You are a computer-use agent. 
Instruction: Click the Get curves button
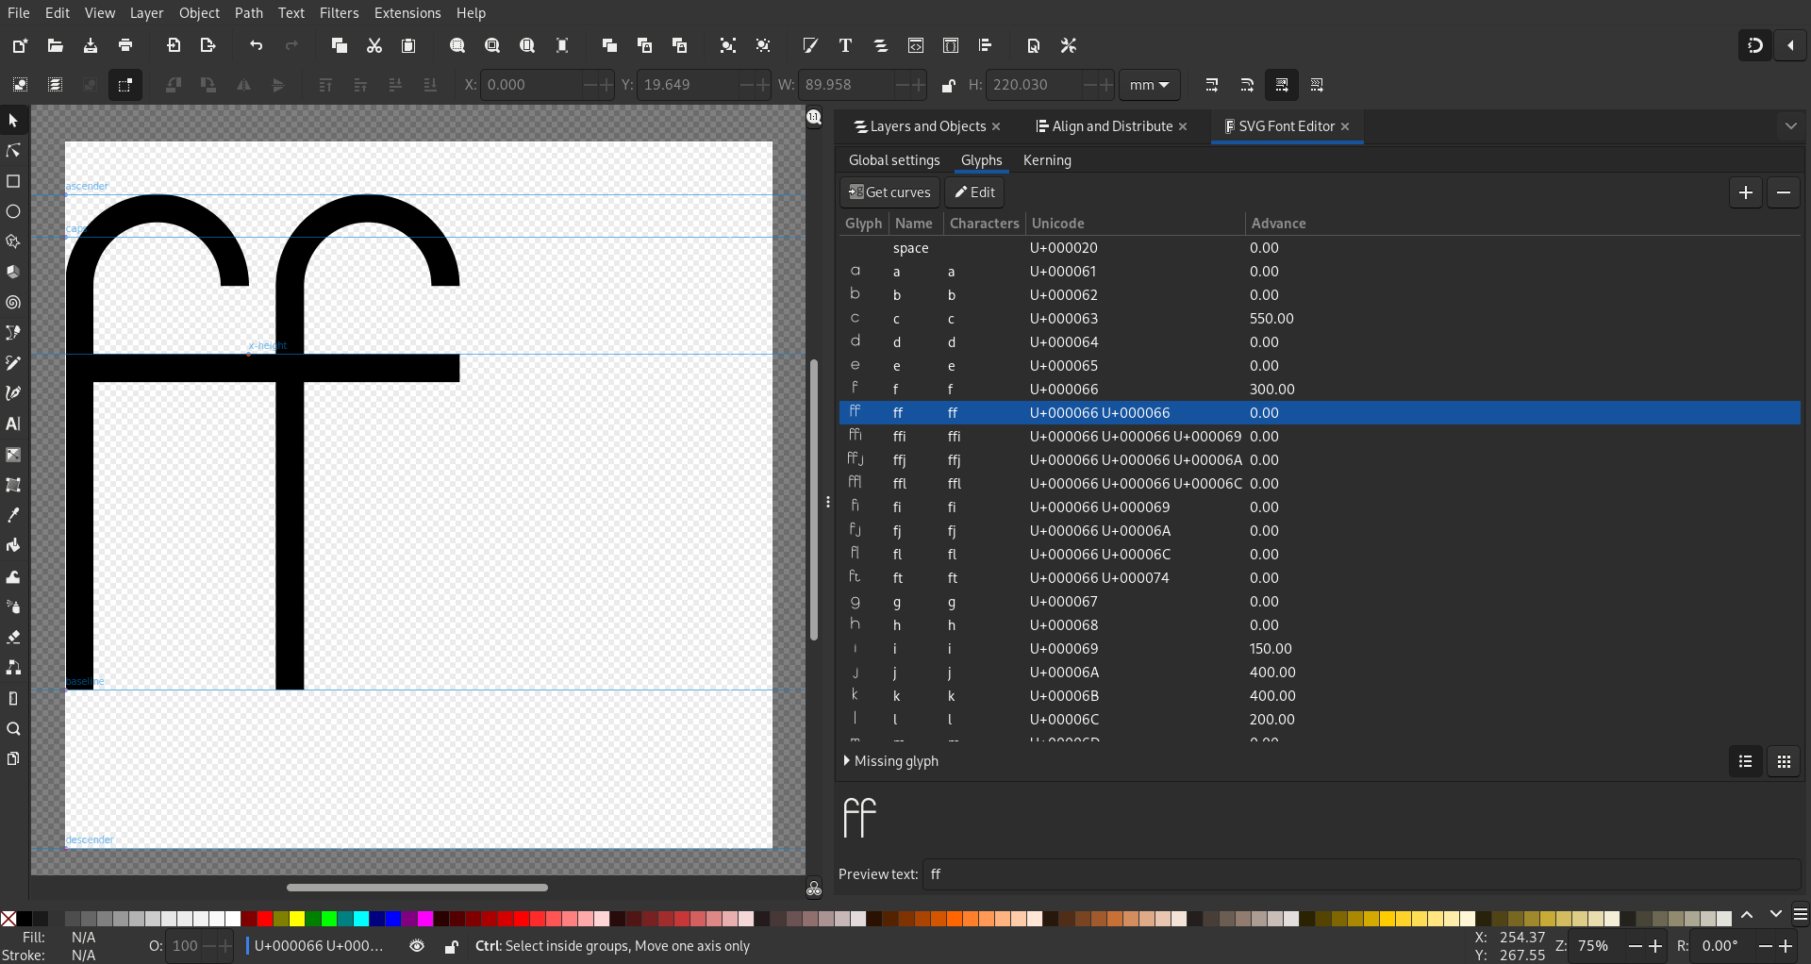point(889,192)
